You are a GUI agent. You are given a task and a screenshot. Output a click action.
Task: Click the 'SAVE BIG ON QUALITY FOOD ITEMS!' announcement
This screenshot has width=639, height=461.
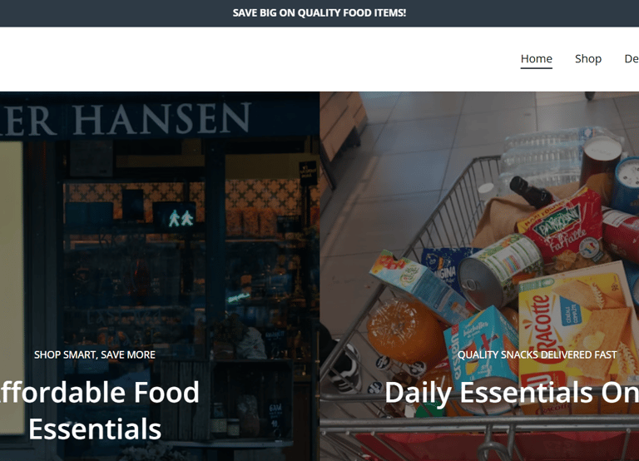point(319,13)
